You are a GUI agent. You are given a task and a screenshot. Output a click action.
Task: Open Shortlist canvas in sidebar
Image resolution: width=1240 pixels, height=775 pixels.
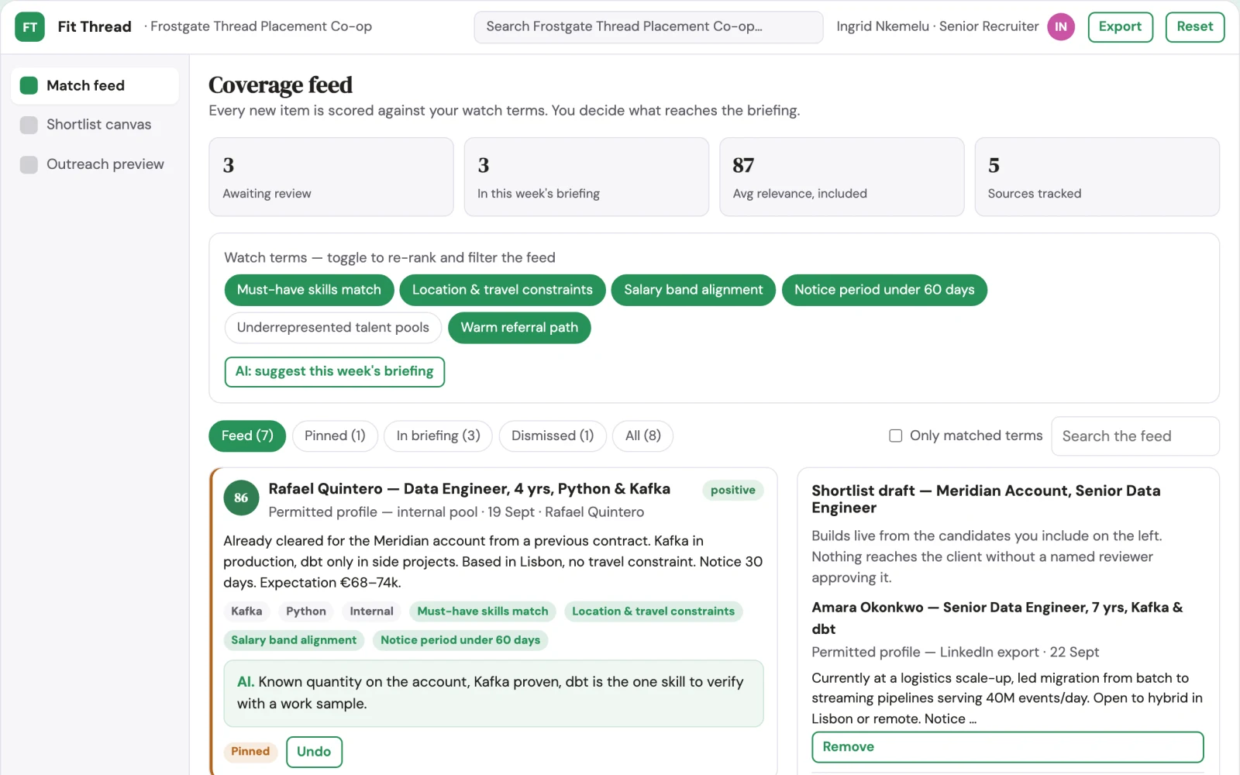(95, 125)
